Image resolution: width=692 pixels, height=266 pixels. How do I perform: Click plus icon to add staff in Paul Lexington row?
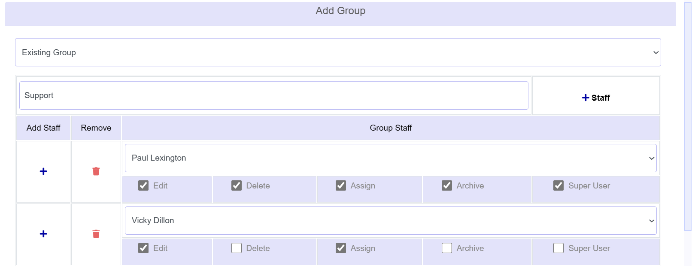tap(43, 171)
